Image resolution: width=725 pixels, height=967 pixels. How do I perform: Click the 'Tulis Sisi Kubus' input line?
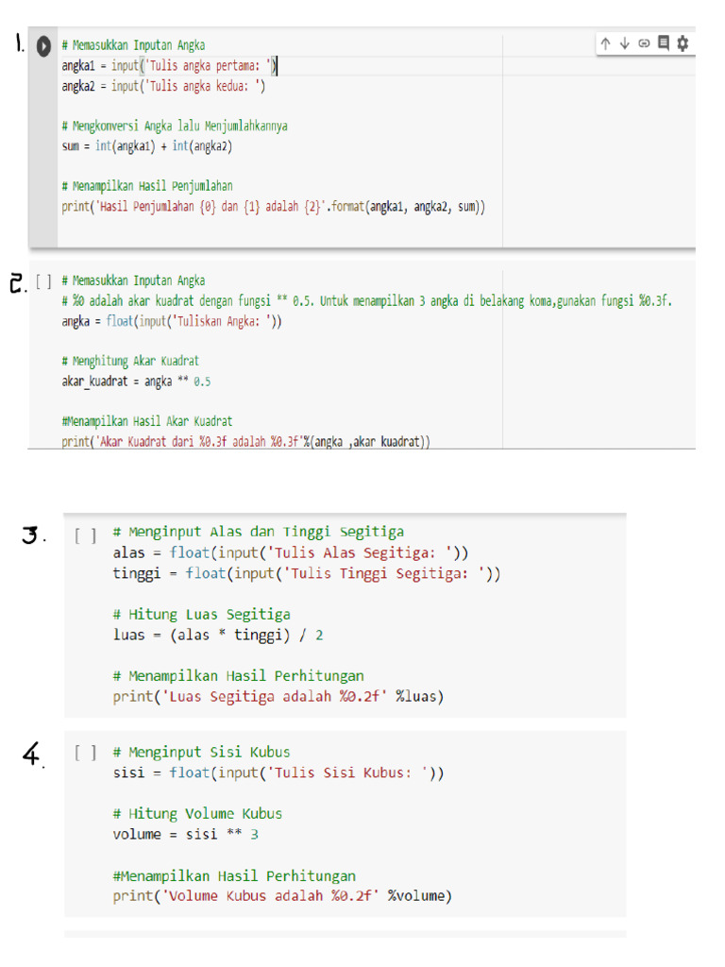coord(278,772)
